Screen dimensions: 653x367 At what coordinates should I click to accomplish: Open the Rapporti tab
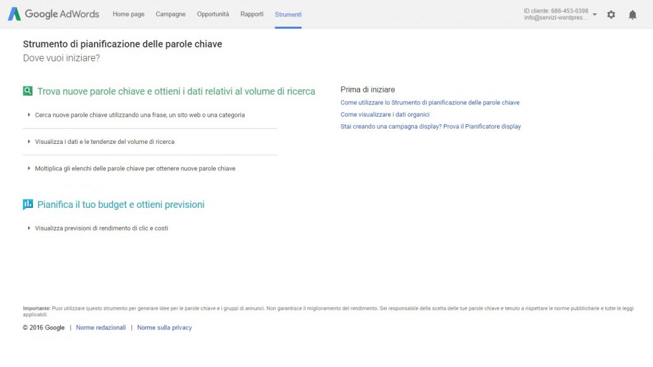[252, 14]
